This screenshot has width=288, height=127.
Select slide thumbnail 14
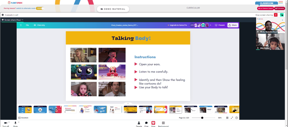221,109
